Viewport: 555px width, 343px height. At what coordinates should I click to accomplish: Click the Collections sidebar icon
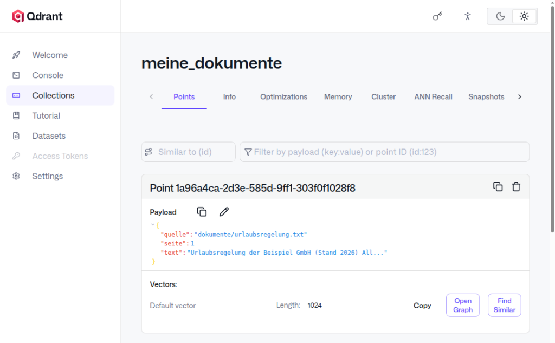(16, 95)
